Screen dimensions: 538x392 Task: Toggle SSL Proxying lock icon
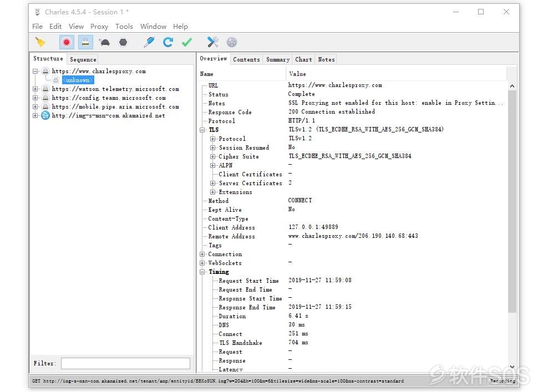pyautogui.click(x=85, y=42)
